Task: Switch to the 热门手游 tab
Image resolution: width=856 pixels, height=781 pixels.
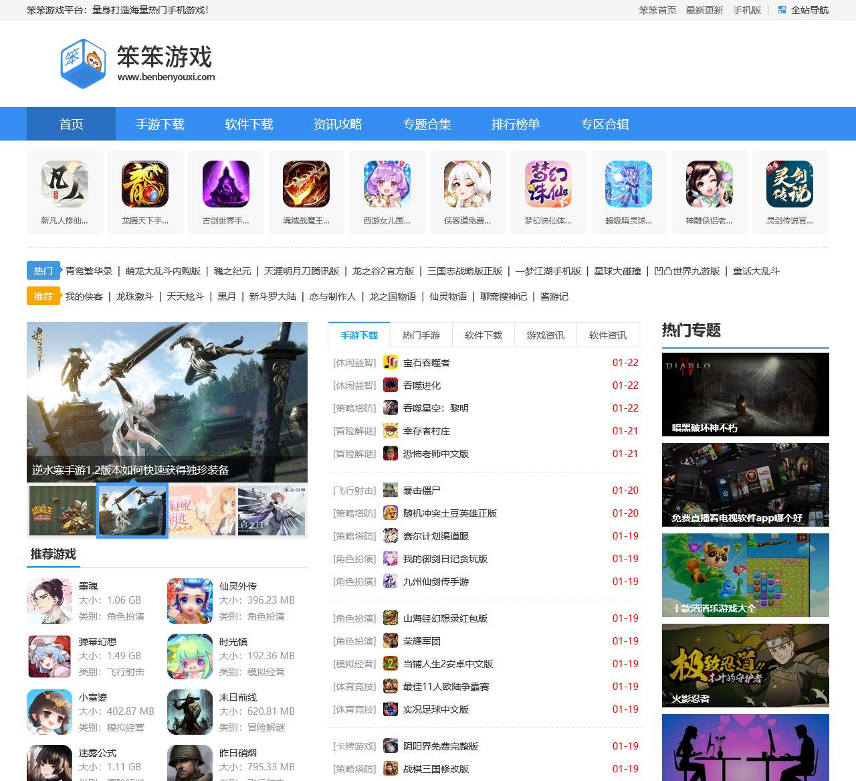Action: [421, 335]
